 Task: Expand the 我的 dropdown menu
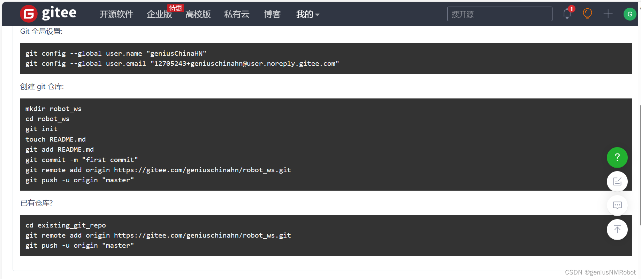(x=307, y=14)
